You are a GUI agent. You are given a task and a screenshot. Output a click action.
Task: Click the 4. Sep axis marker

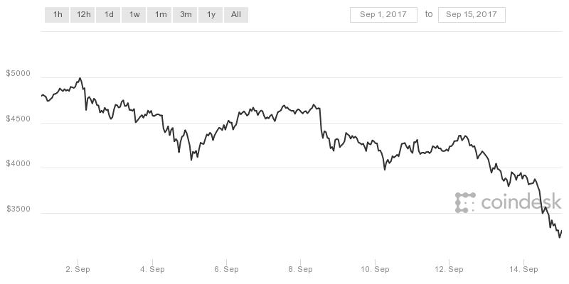pos(152,269)
